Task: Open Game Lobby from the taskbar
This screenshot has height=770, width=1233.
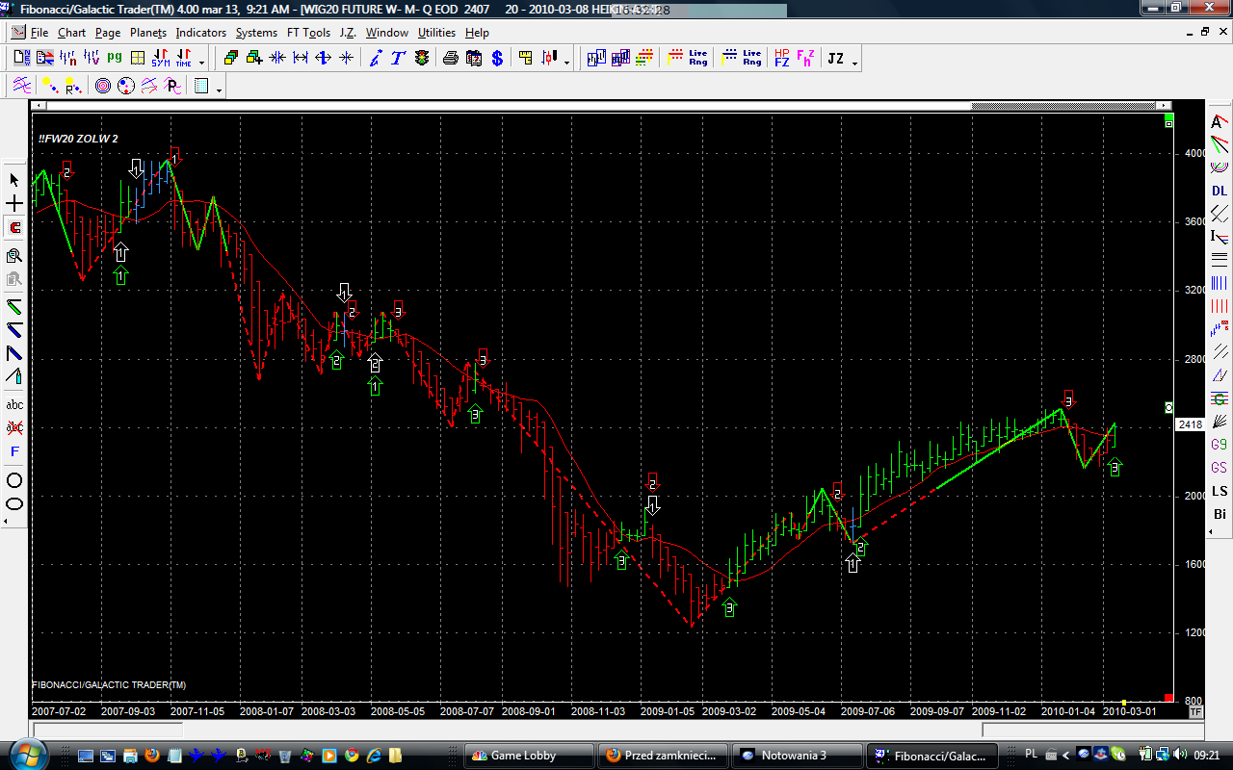Action: [524, 756]
